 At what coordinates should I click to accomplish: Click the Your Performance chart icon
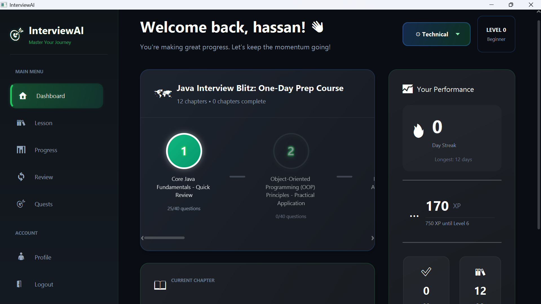408,89
